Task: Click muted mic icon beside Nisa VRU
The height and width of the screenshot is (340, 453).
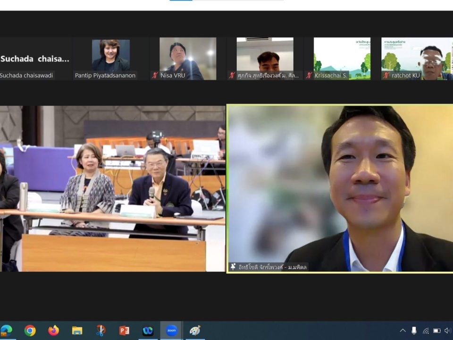Action: 155,76
